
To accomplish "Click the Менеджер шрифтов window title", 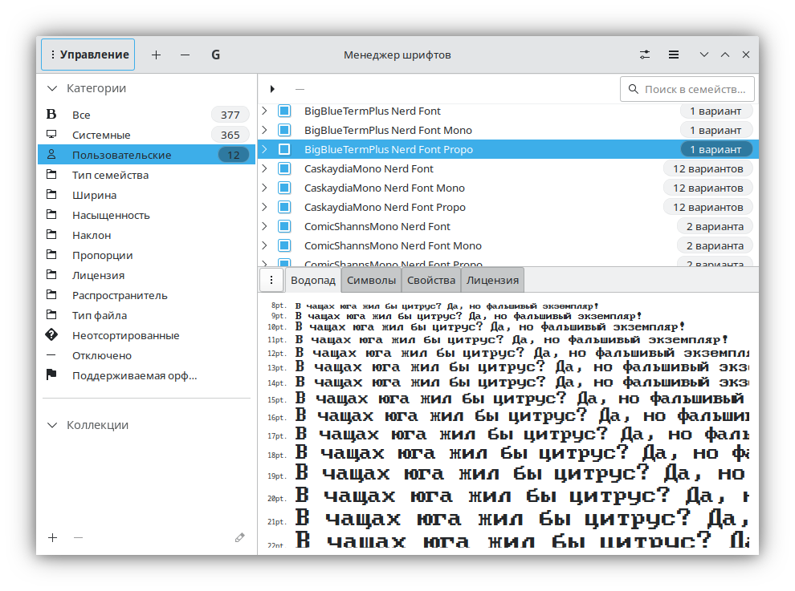I will point(397,55).
